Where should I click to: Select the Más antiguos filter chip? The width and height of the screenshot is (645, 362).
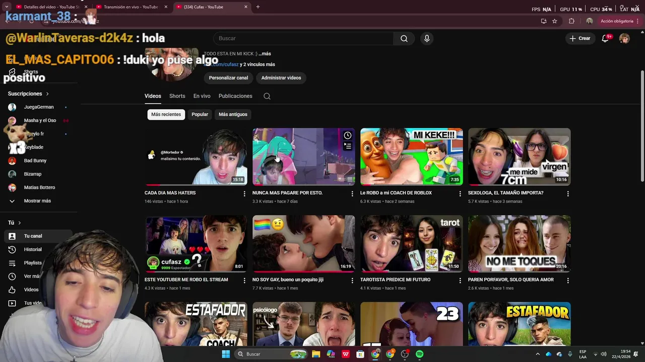click(x=233, y=115)
